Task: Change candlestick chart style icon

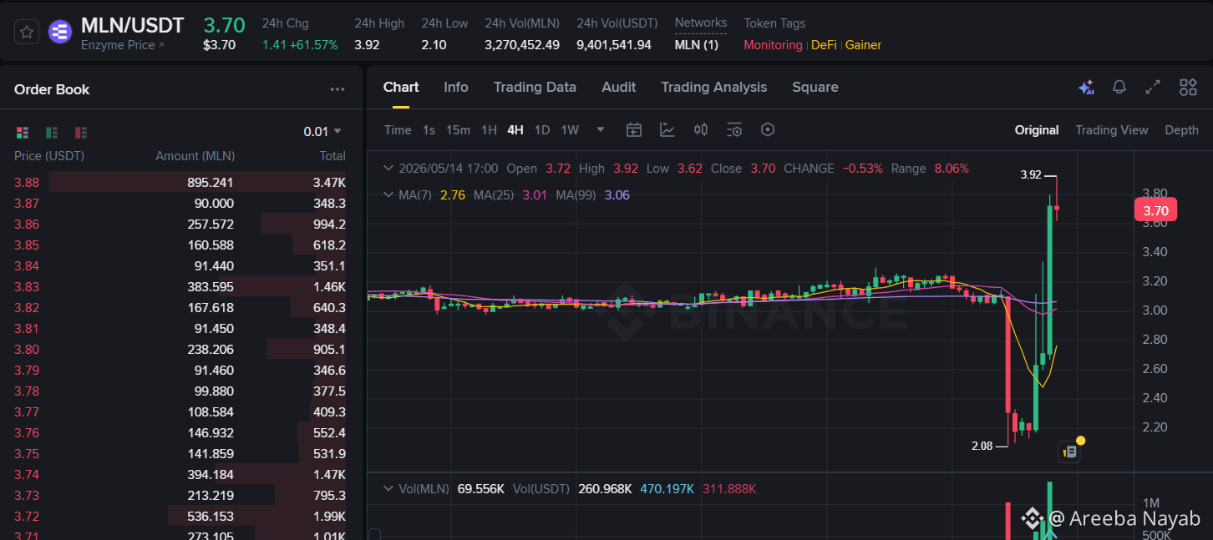Action: click(x=701, y=129)
